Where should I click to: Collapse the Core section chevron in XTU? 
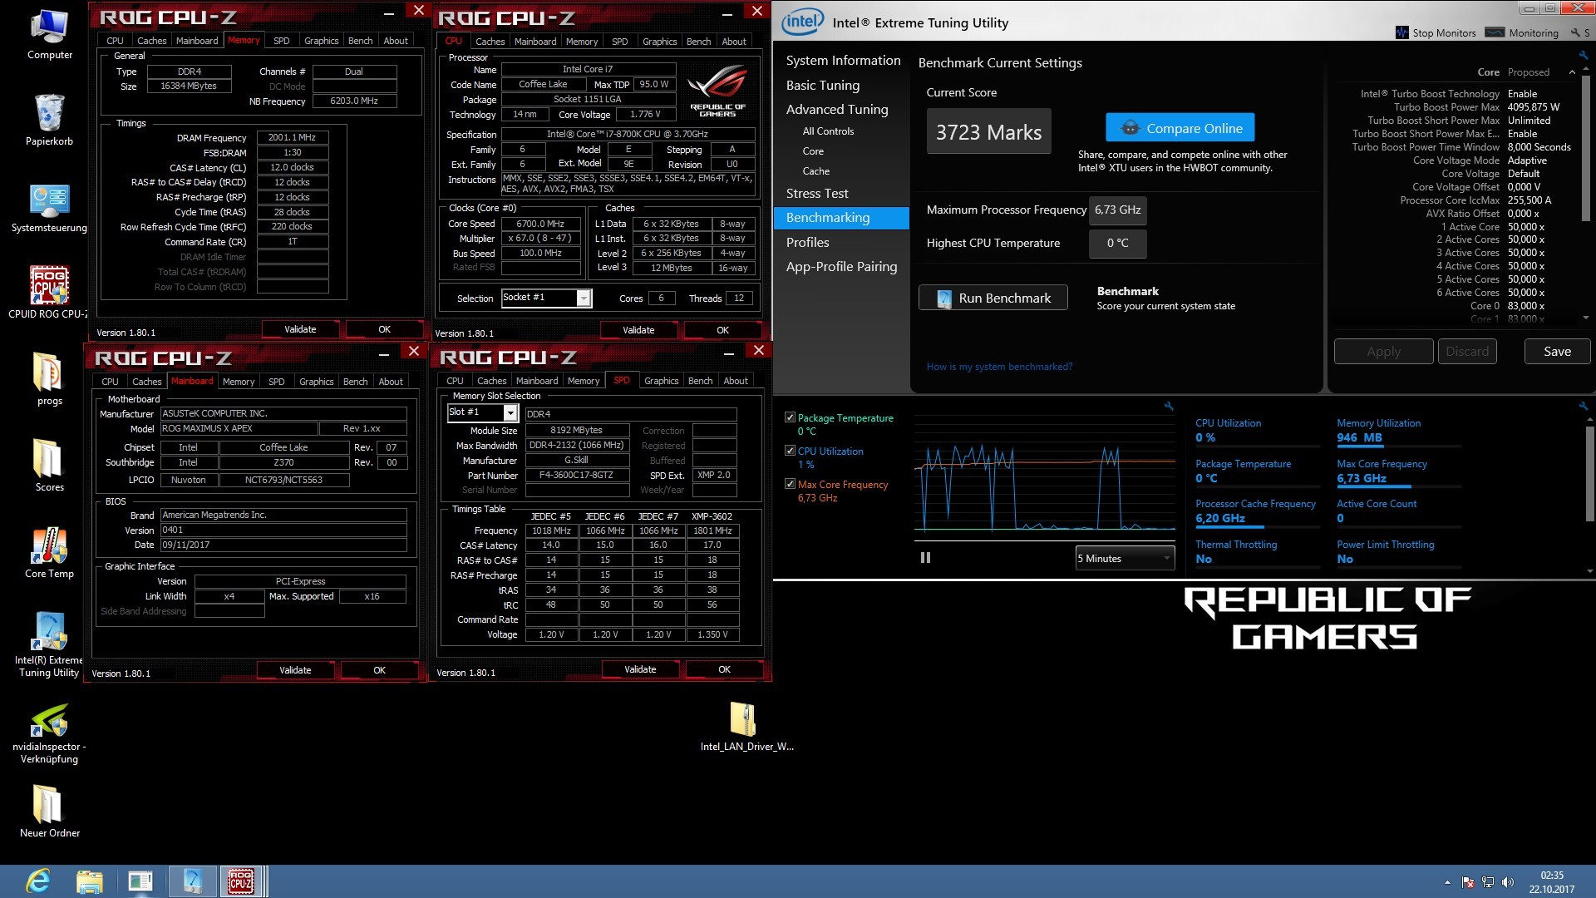(1572, 72)
